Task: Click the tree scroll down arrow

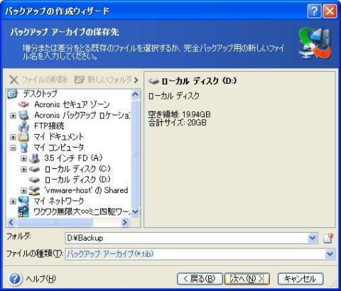Action: [135, 212]
